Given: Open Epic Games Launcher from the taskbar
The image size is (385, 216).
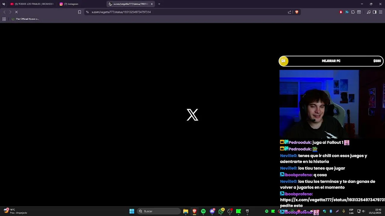Looking at the screenshot, I should pyautogui.click(x=247, y=211).
